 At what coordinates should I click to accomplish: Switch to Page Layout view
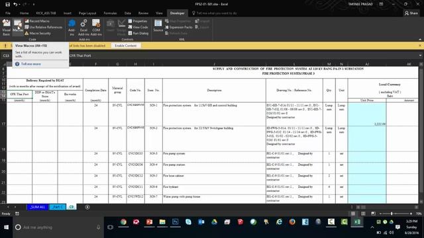[363, 214]
